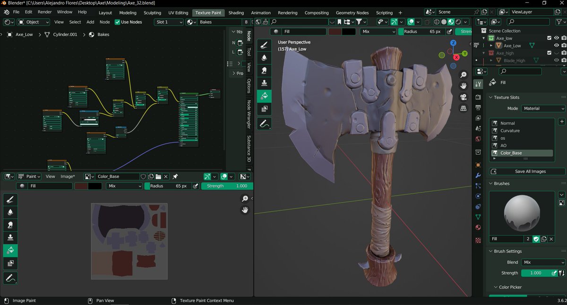Toggle Use Nodes checkbox
567x305 pixels.
click(118, 22)
